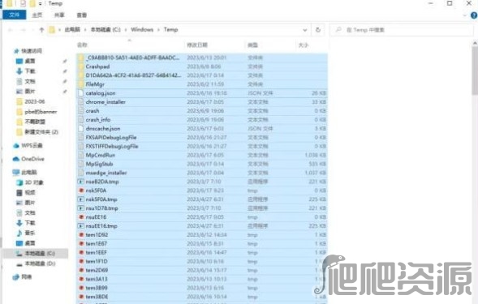The height and width of the screenshot is (304, 478).
Task: Switch to the View ribbon tab
Action: [x=82, y=15]
